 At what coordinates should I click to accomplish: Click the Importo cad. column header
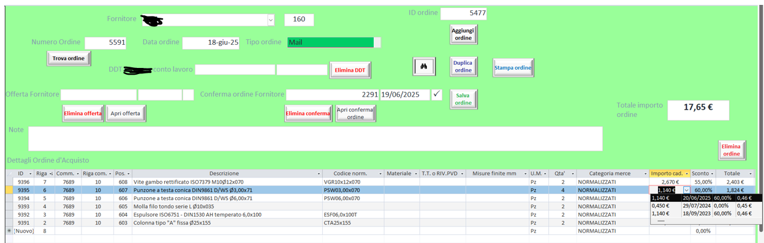click(x=670, y=174)
